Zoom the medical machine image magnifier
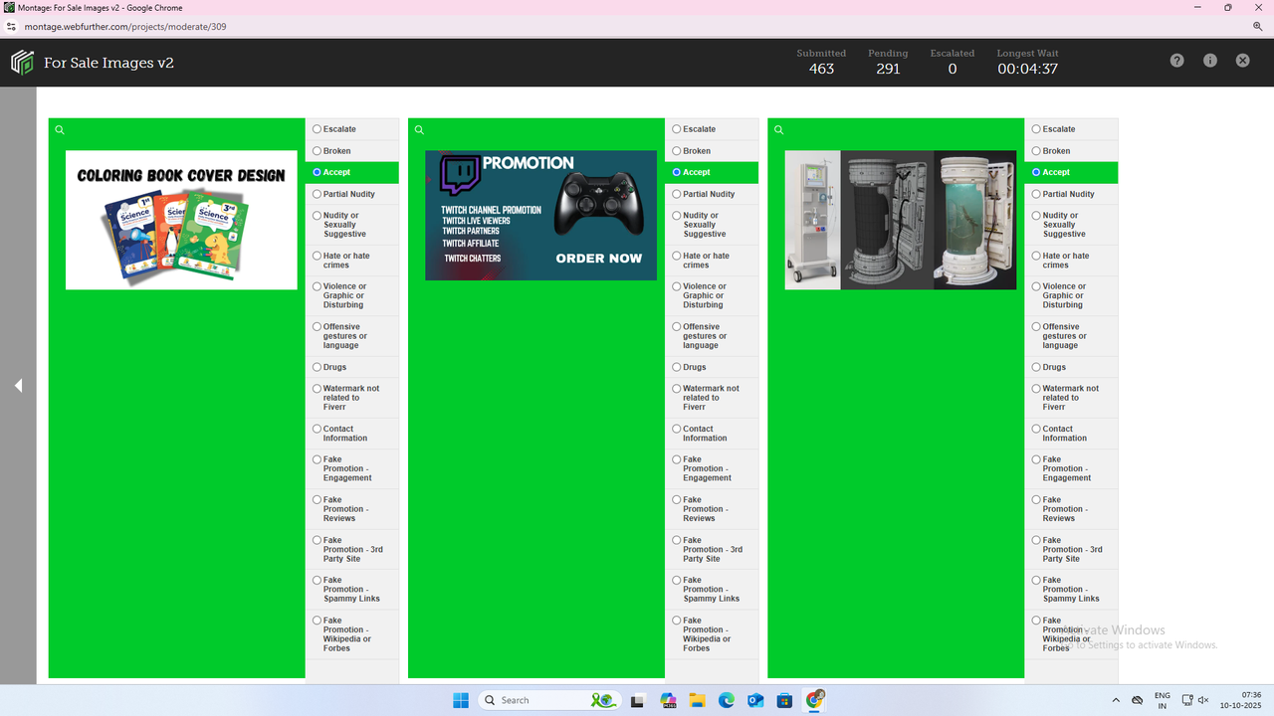1274x716 pixels. point(778,130)
